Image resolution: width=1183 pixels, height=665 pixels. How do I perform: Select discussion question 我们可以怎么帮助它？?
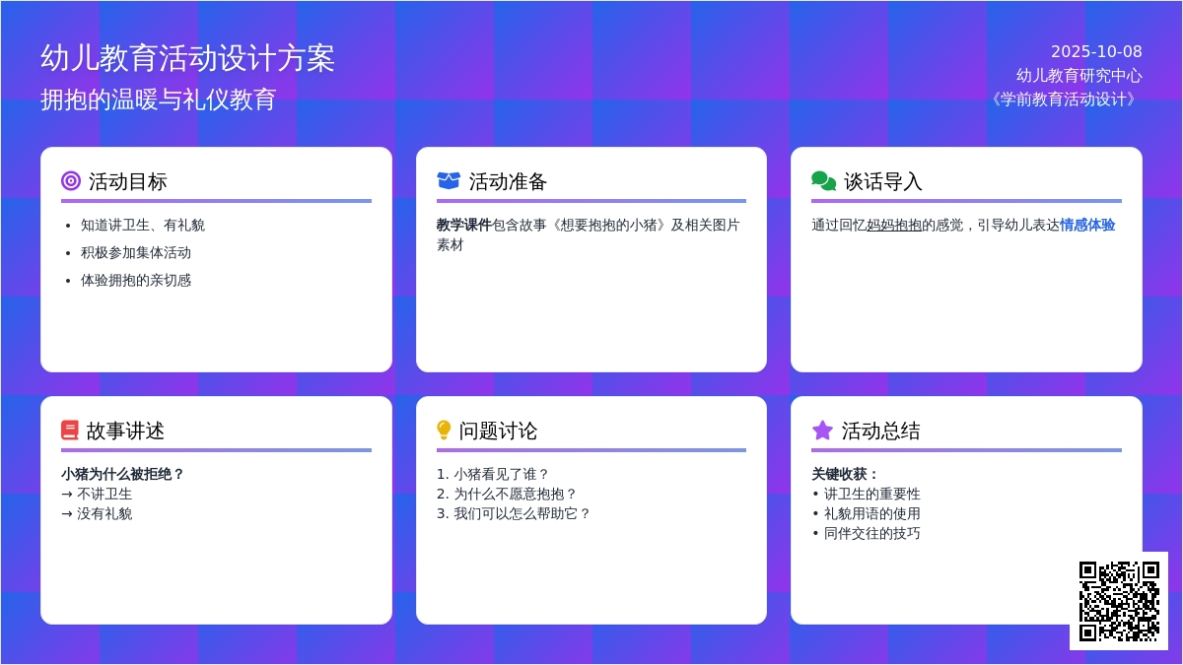coord(522,513)
